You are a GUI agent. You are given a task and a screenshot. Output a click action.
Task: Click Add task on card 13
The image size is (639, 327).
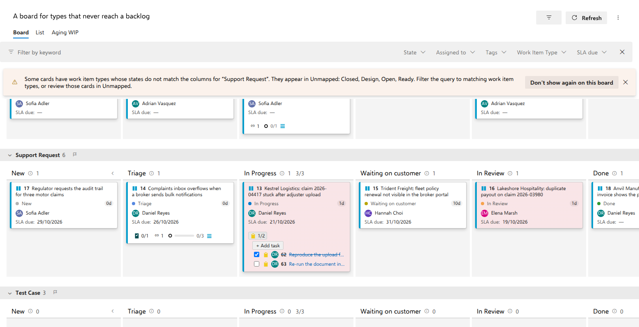click(x=268, y=246)
